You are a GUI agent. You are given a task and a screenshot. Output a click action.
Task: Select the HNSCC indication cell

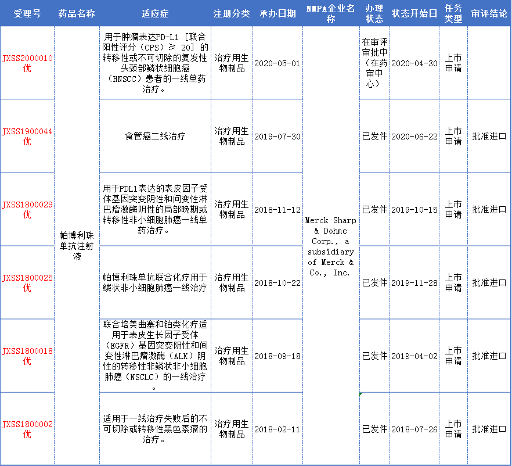coord(155,63)
